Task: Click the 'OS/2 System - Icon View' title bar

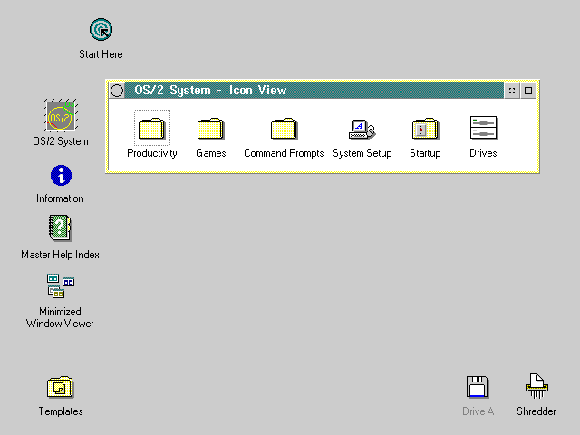Action: 308,90
